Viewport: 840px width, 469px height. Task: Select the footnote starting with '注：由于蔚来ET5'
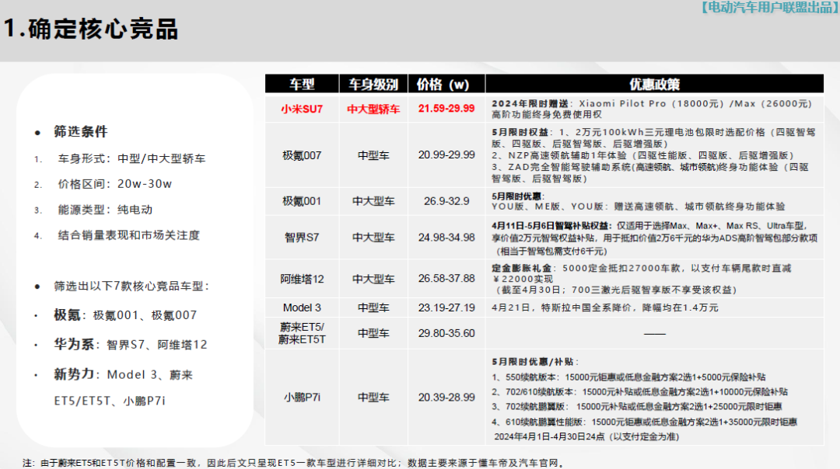pos(293,463)
